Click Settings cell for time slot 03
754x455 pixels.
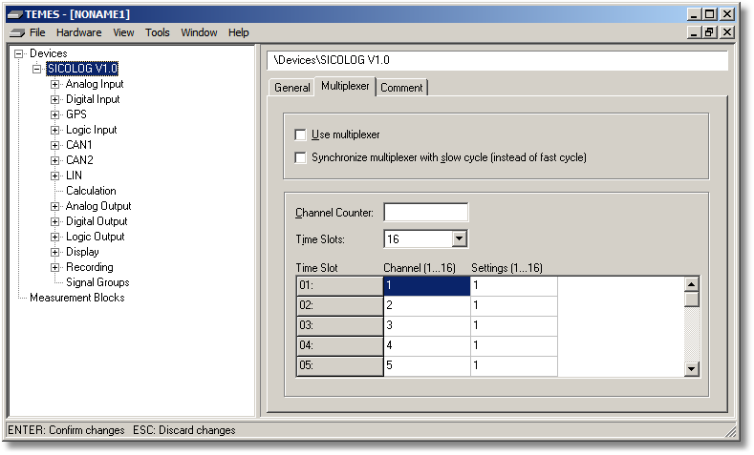tap(514, 325)
